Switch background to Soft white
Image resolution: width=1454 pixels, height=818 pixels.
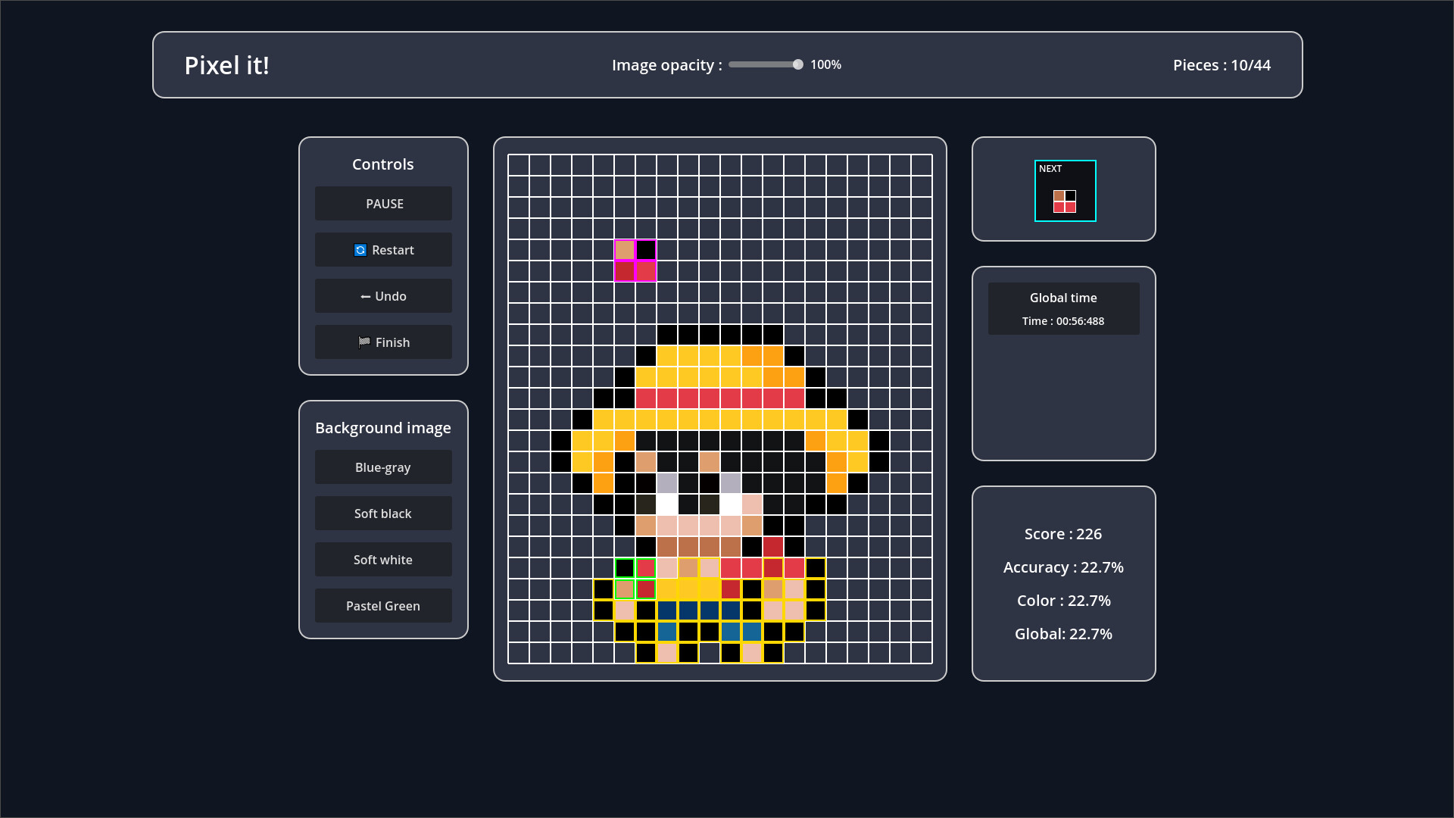(383, 559)
